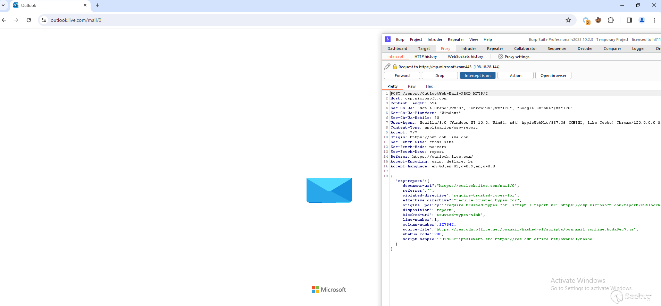
Task: Open the Collaborator tab
Action: pyautogui.click(x=525, y=49)
